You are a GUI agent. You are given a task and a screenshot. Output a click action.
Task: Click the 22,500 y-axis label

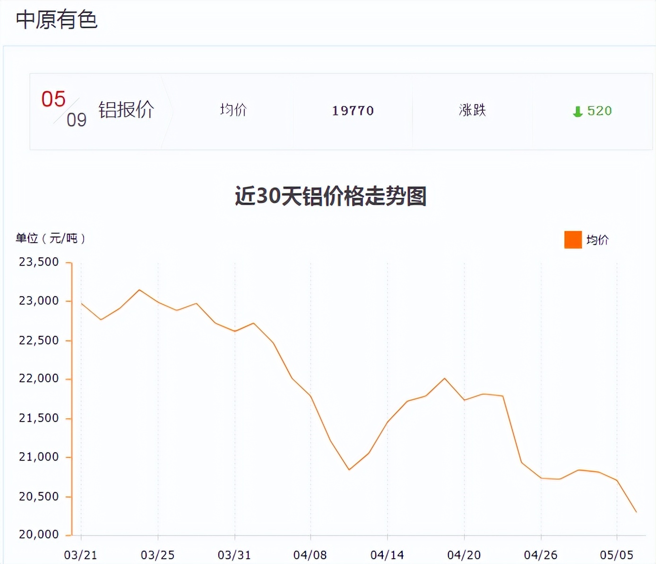(x=39, y=341)
